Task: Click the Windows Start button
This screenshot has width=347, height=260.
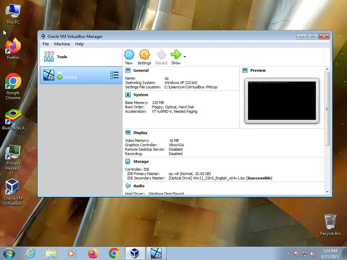Action: (x=9, y=253)
